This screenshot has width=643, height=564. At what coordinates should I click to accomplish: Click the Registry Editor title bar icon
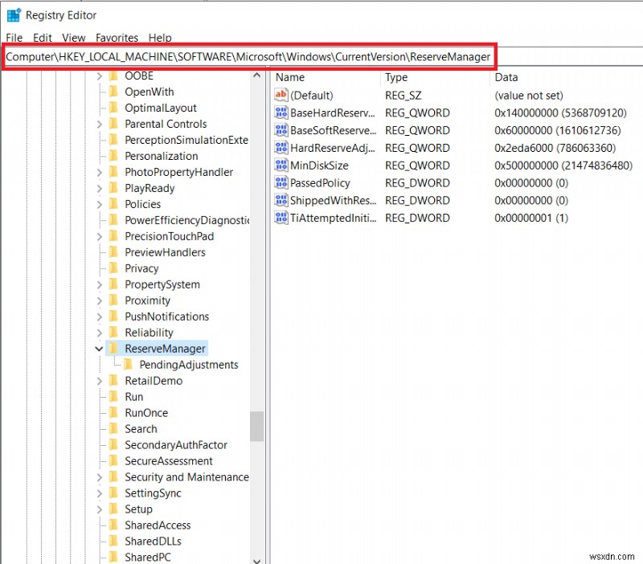[13, 14]
